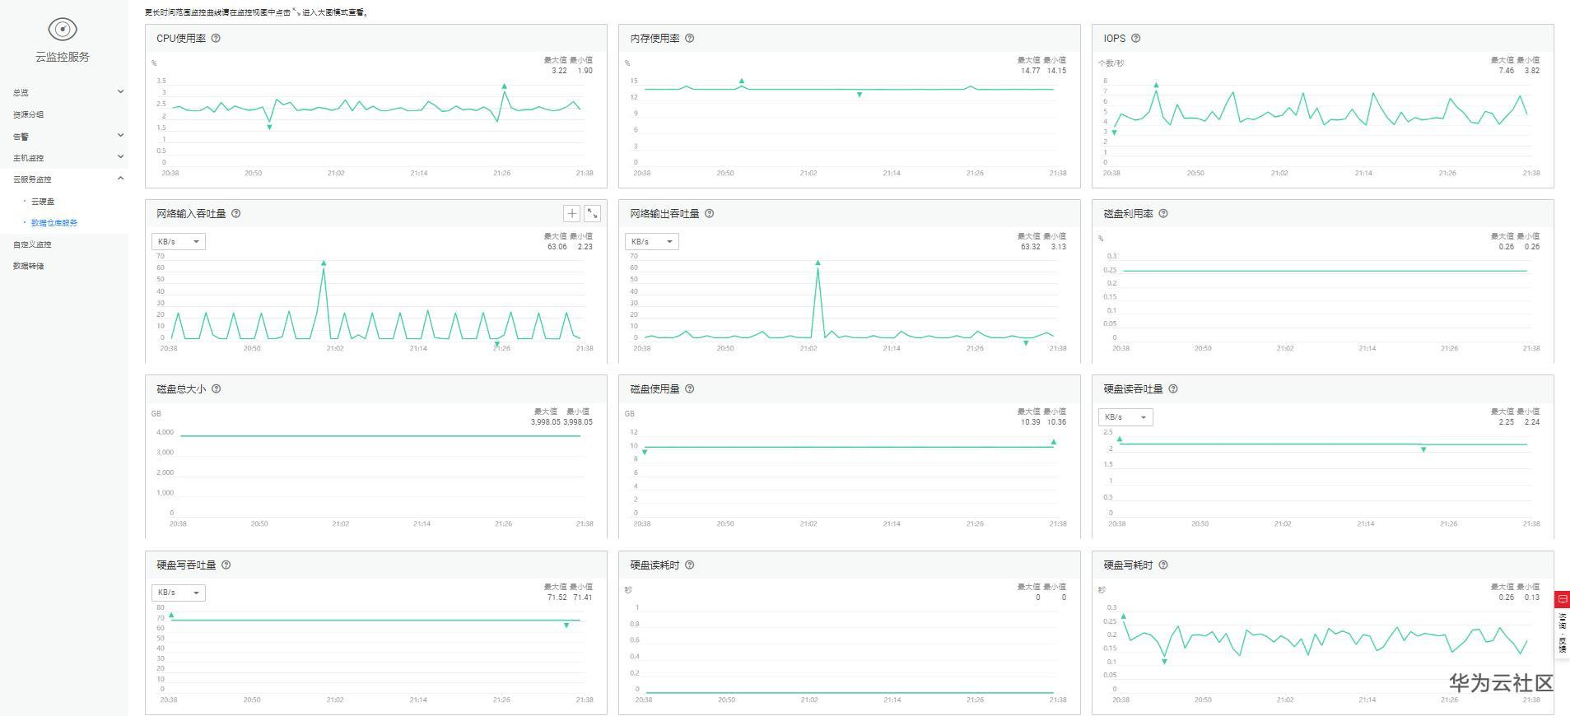This screenshot has height=716, width=1570.
Task: Click the disk read throughput minimum 2.24
Action: coord(1532,422)
